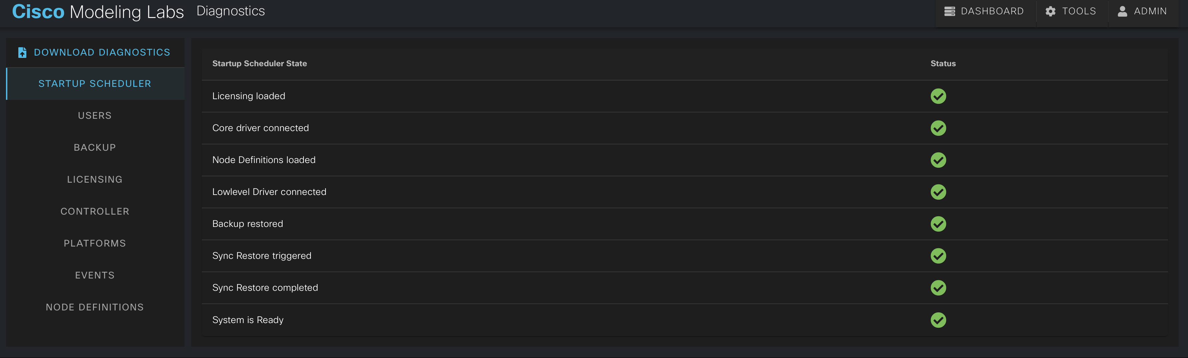Click the Core driver connected status checkmark
This screenshot has width=1188, height=358.
pos(938,128)
